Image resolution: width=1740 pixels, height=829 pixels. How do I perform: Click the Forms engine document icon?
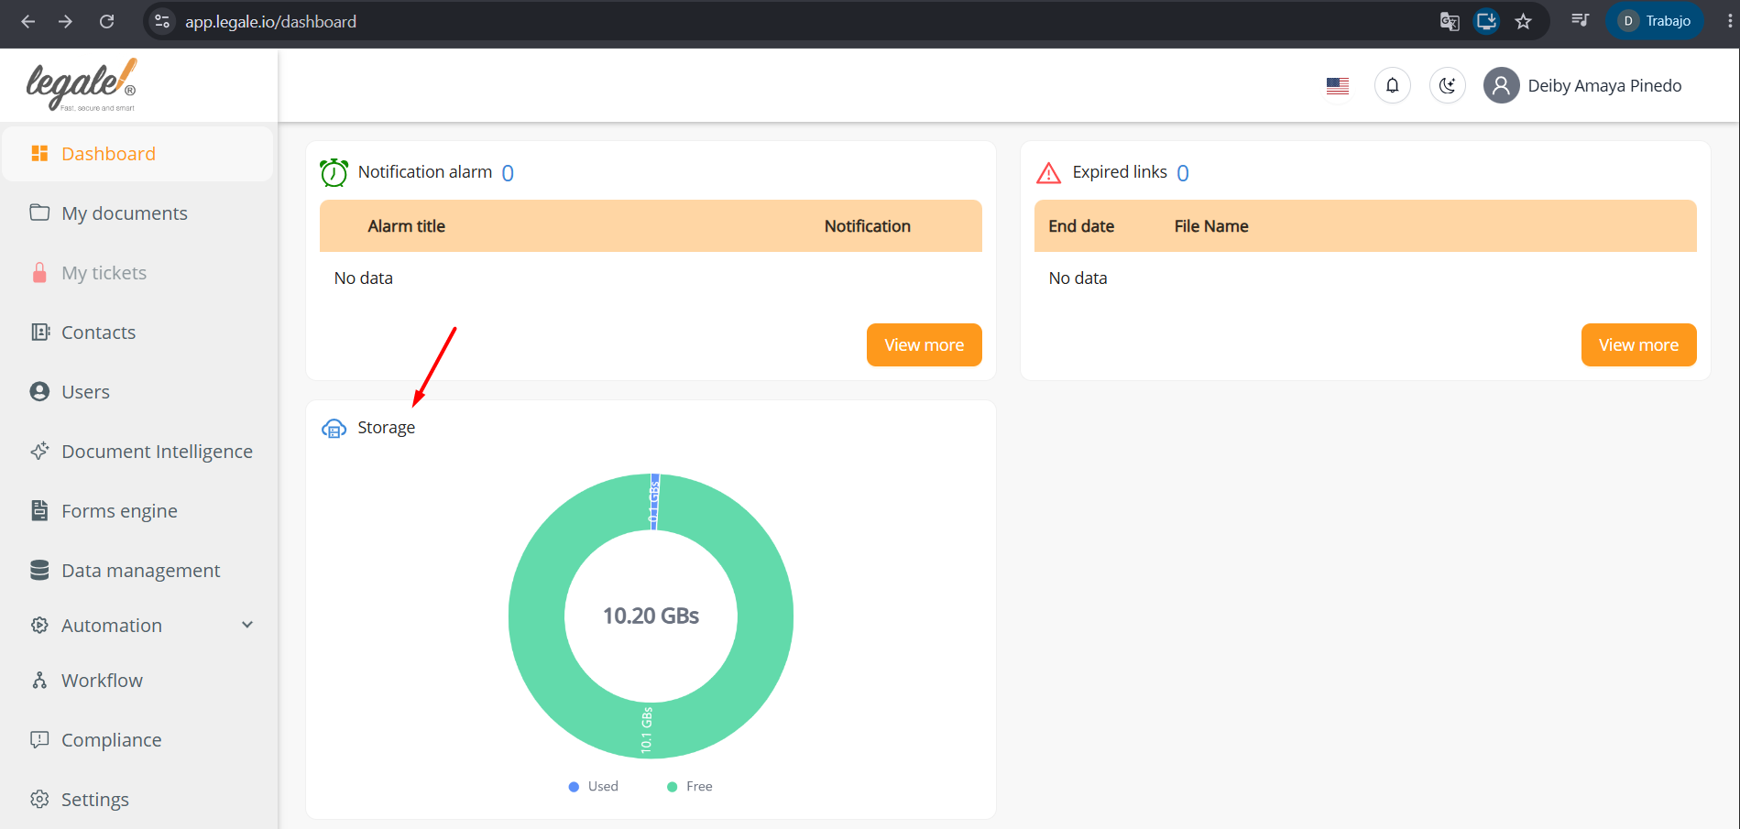pos(39,510)
